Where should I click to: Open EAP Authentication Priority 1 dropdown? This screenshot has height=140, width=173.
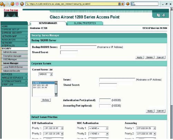[x=53, y=128]
